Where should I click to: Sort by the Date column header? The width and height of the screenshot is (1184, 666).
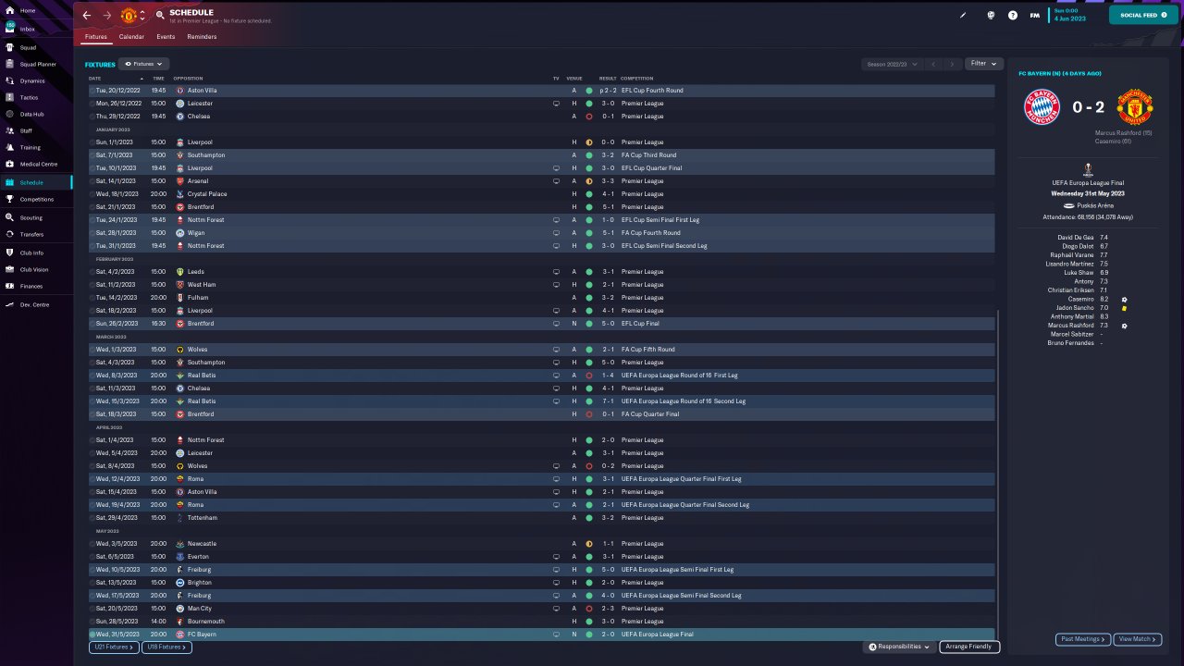(x=95, y=79)
